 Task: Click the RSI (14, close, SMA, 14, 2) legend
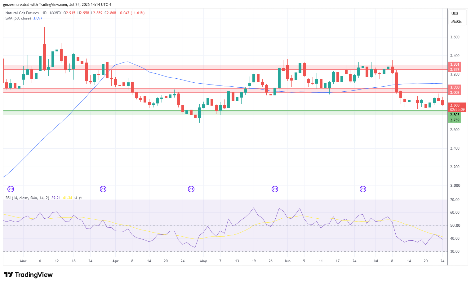coord(27,198)
